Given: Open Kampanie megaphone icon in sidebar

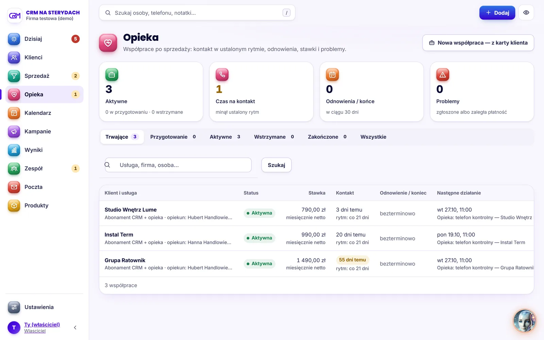Looking at the screenshot, I should (14, 132).
